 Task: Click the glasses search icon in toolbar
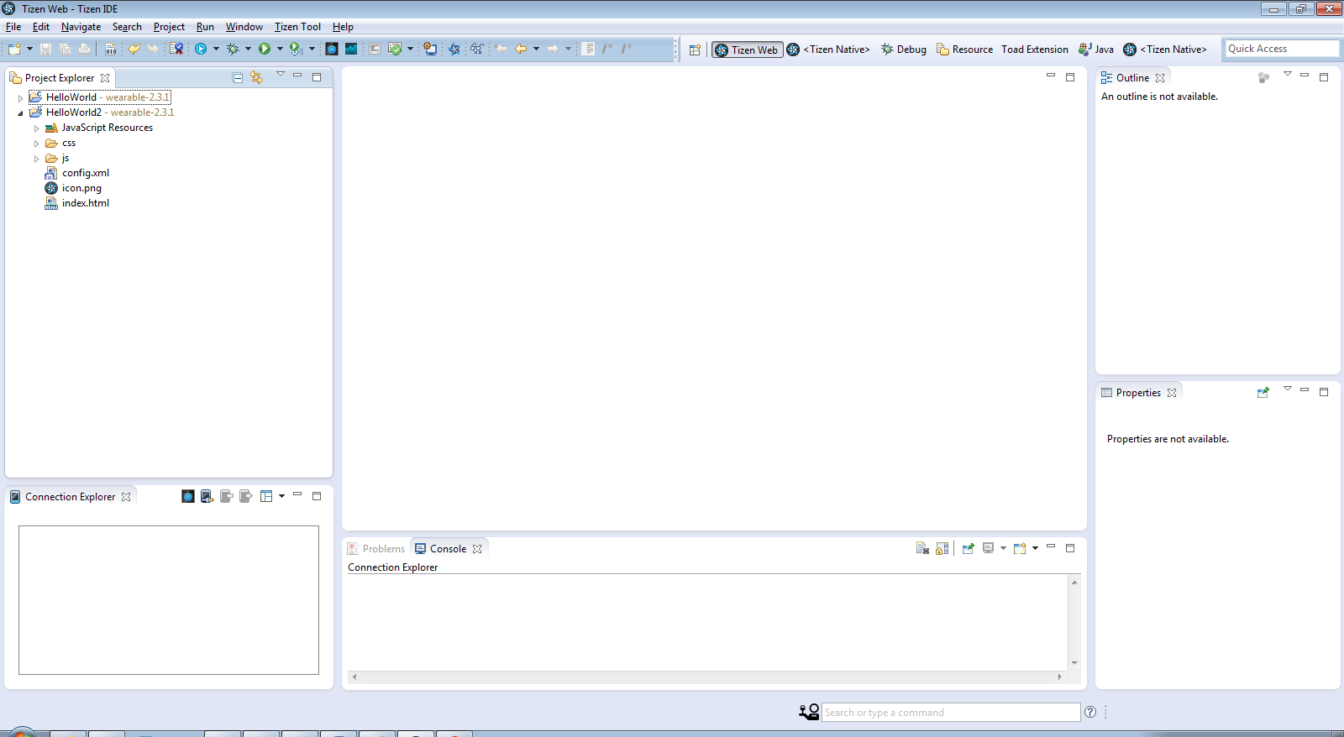tap(476, 49)
